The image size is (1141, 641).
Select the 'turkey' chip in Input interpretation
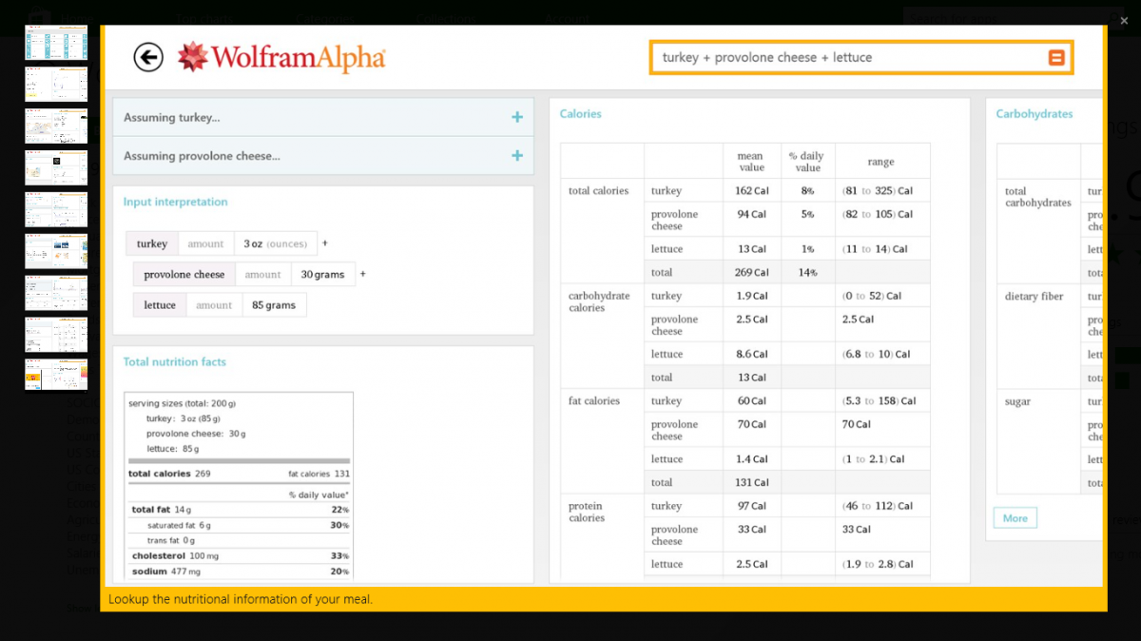pyautogui.click(x=151, y=243)
